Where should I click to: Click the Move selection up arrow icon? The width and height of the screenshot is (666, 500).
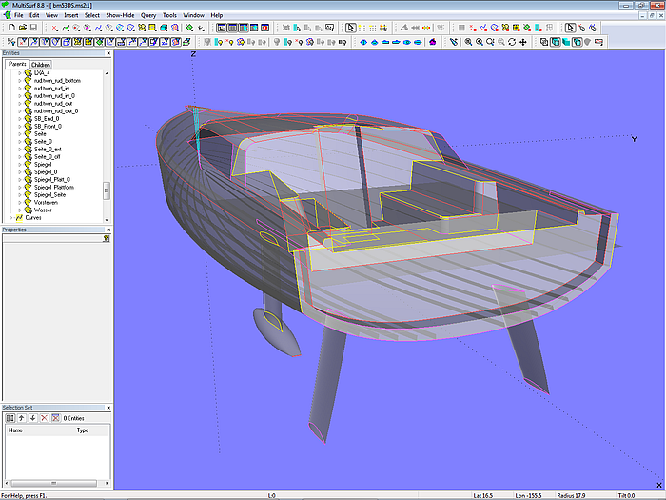pyautogui.click(x=22, y=418)
